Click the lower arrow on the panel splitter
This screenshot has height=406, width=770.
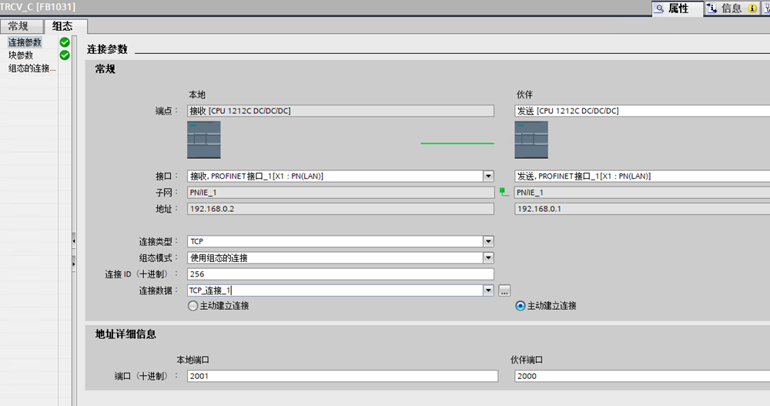click(74, 263)
